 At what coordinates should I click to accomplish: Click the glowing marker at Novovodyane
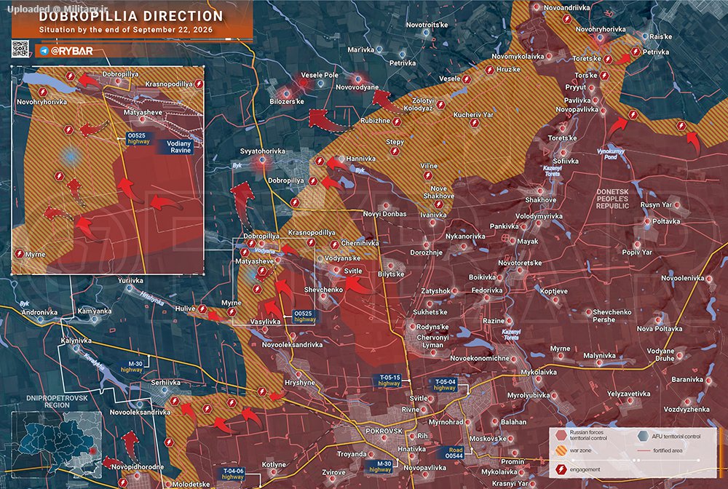click(x=358, y=79)
